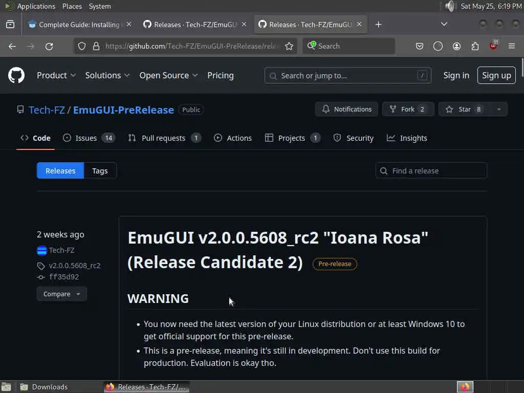Open the Insights tab

point(407,138)
